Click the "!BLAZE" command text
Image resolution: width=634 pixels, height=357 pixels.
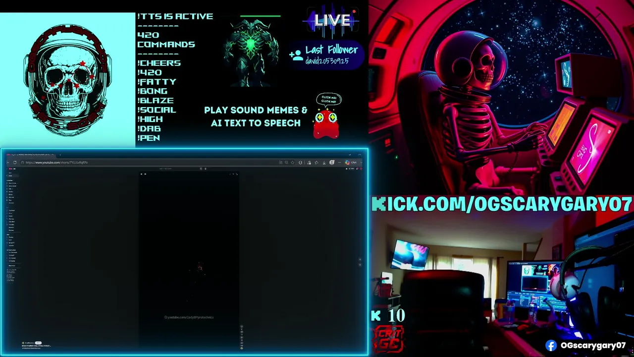(156, 100)
